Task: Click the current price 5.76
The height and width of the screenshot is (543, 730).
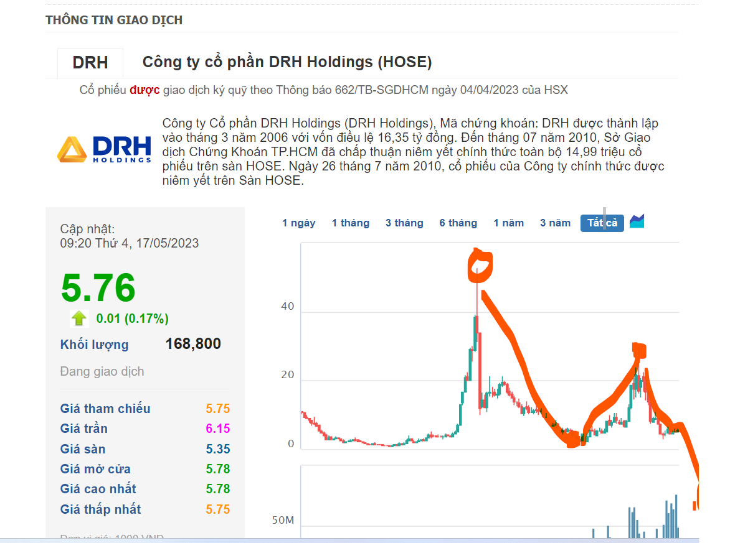Action: coord(98,287)
